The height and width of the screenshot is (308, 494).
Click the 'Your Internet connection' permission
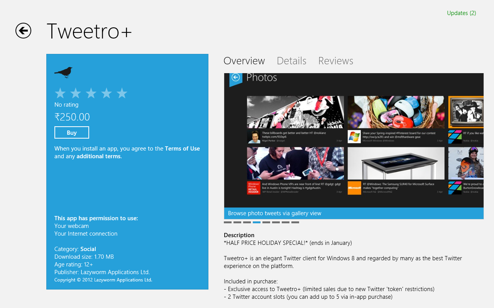click(x=86, y=234)
